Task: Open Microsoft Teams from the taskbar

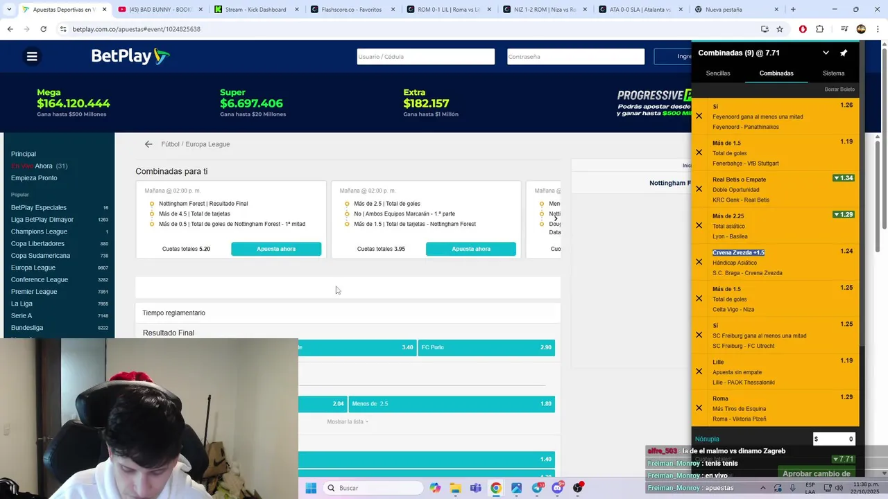Action: 476,488
